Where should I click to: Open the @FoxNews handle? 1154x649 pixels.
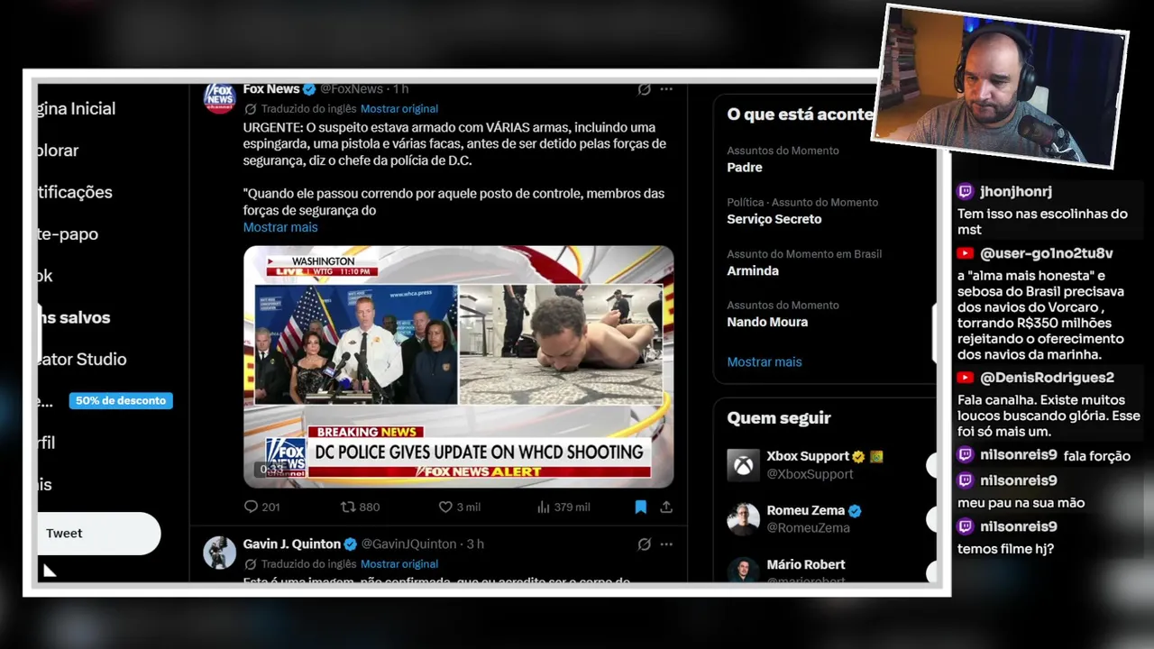click(352, 89)
